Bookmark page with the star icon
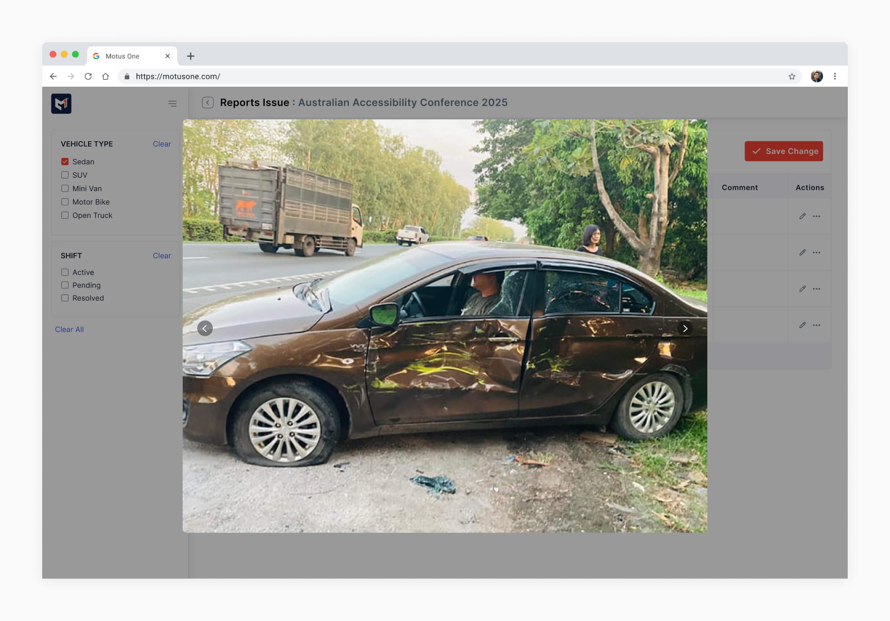 tap(792, 76)
